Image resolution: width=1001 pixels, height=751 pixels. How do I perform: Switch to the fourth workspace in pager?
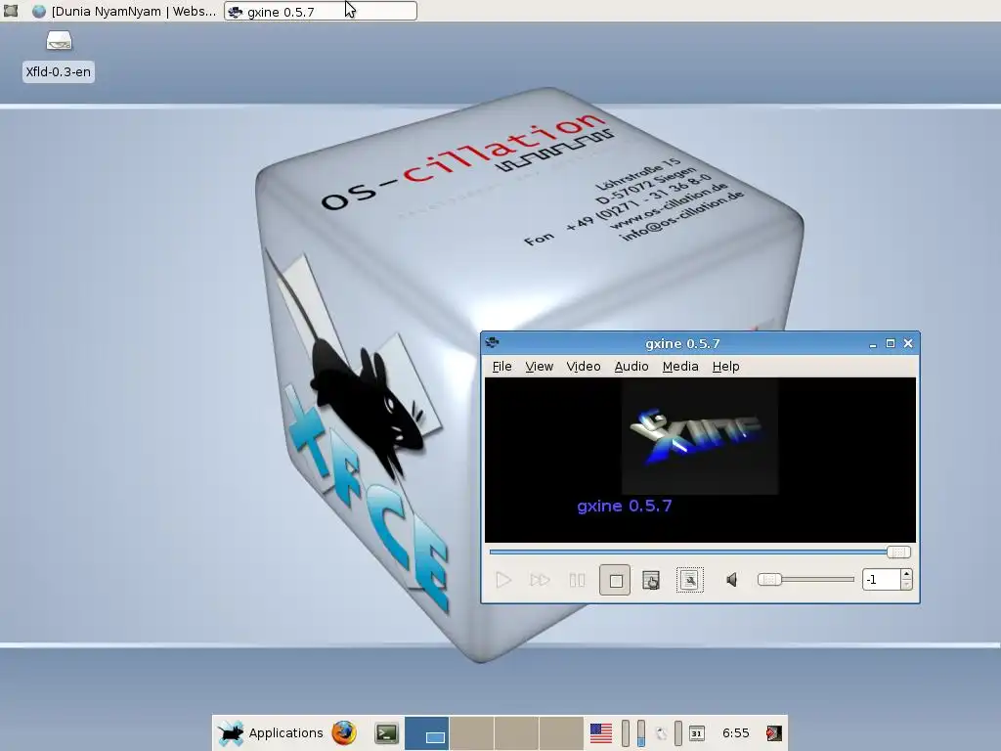click(x=561, y=733)
